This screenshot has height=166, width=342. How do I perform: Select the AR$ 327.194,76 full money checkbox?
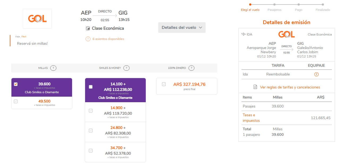click(164, 84)
